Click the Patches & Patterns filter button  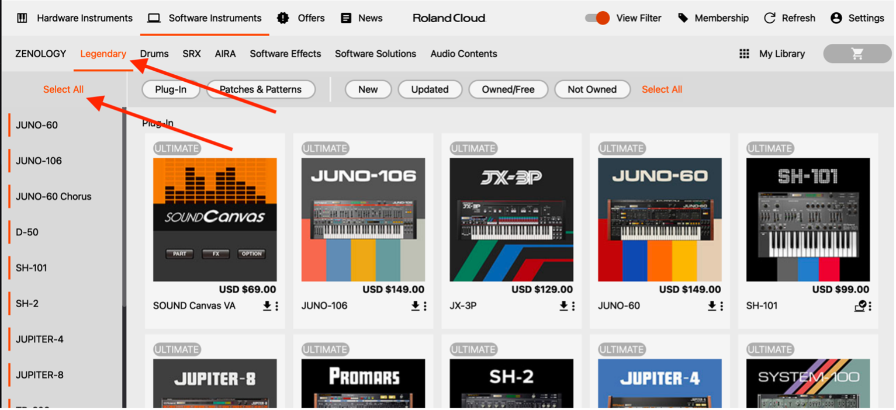coord(261,89)
